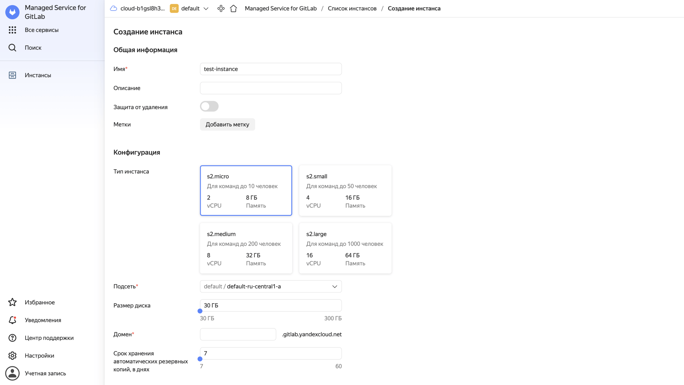Click the Создание инстанса breadcrumb
Viewport: 684px width, 385px height.
tap(414, 9)
